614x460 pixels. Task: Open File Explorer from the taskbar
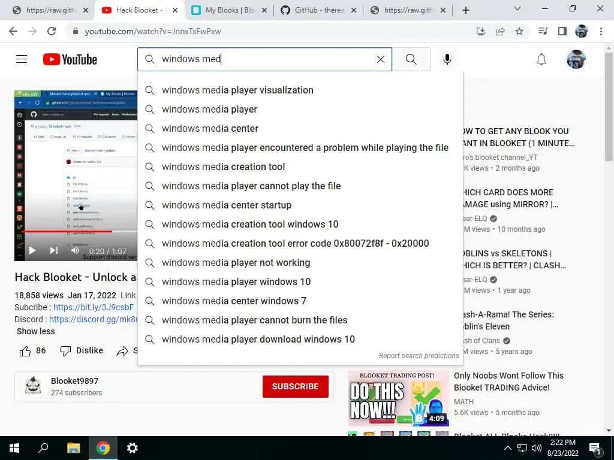[73, 448]
